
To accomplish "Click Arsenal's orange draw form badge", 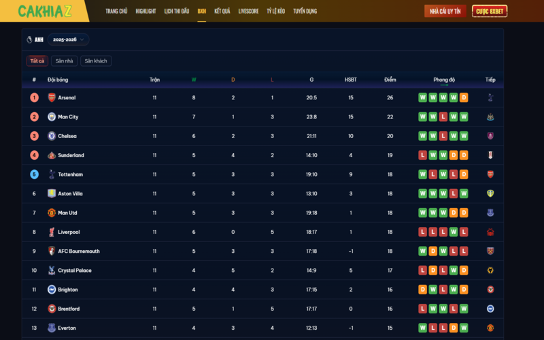I will [x=464, y=98].
